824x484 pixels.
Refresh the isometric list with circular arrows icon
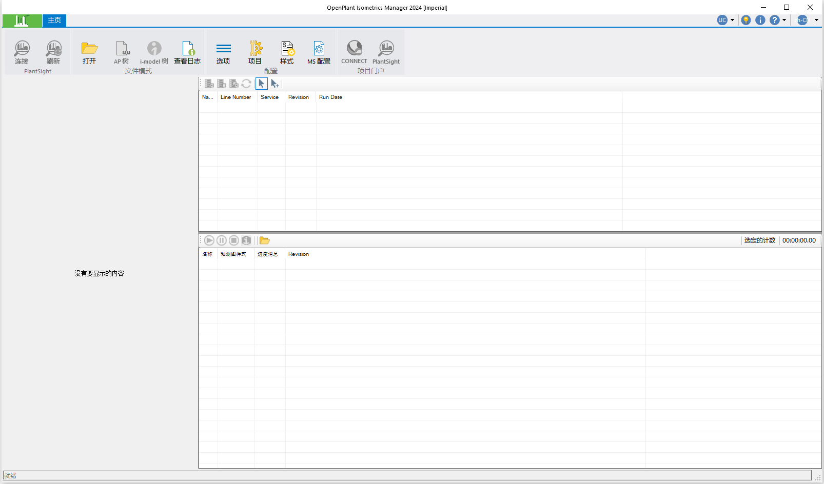[246, 83]
